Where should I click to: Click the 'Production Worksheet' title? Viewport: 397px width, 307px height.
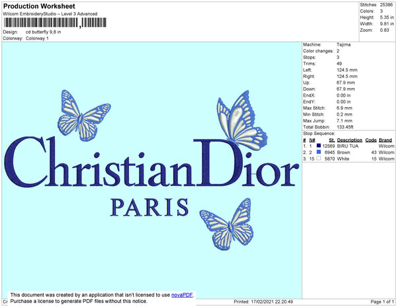(39, 6)
